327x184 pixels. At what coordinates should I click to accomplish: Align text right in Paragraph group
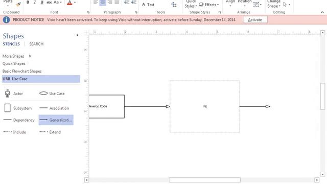(x=110, y=3)
